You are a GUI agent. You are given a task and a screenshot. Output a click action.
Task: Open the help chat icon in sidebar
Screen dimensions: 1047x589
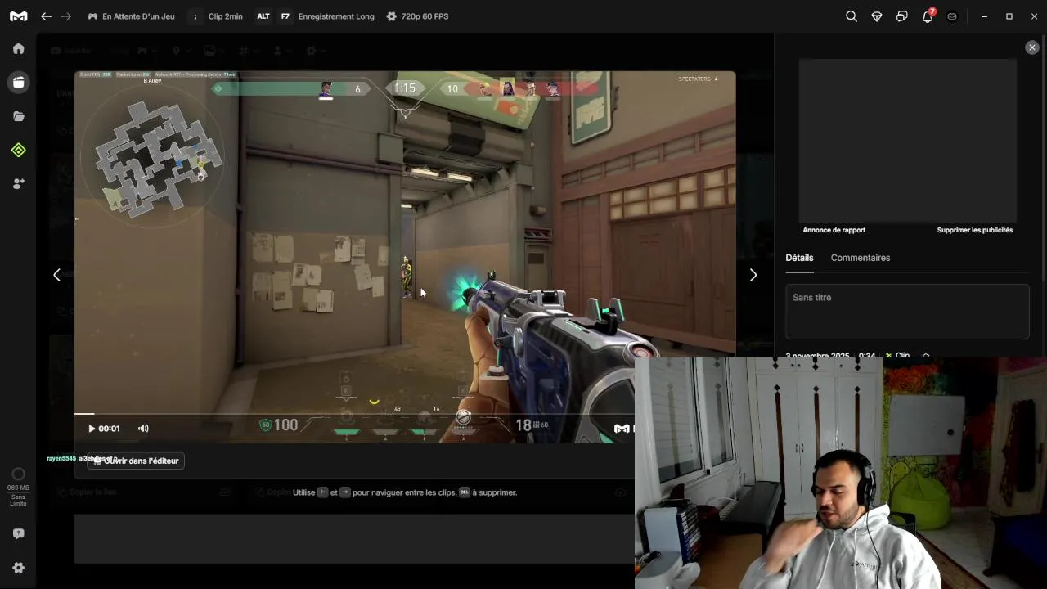[18, 533]
